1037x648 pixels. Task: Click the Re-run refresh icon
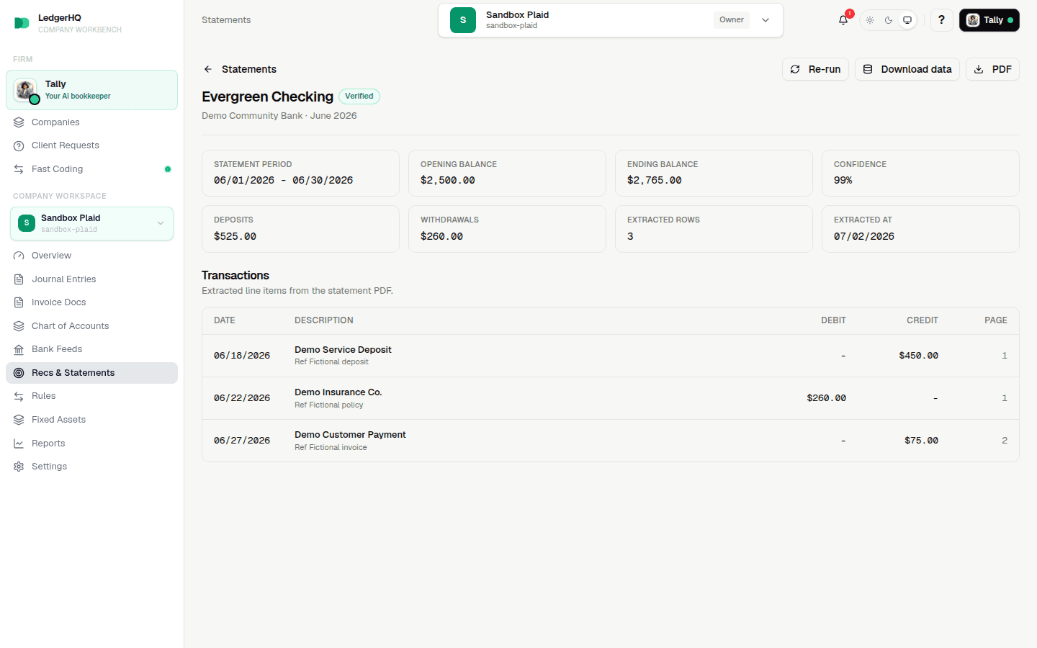[795, 69]
